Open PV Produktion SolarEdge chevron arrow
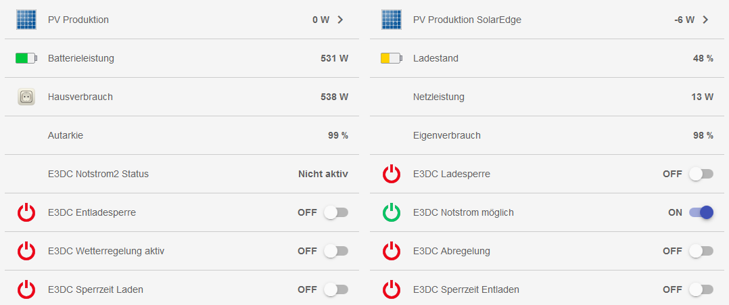This screenshot has height=305, width=729. (705, 20)
